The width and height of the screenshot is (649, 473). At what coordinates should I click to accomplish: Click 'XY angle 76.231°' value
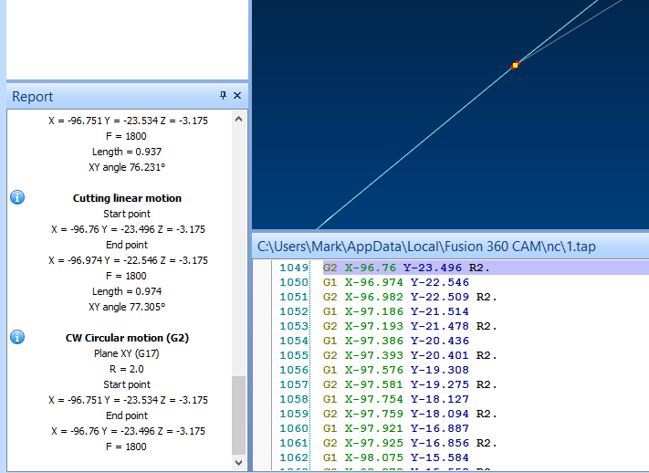[127, 167]
